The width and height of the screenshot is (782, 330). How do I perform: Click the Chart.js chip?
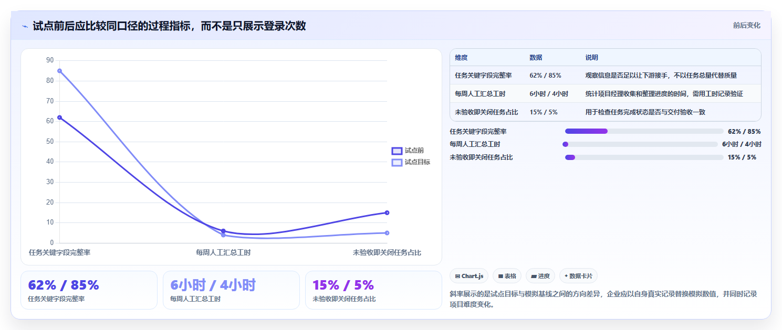pyautogui.click(x=469, y=276)
